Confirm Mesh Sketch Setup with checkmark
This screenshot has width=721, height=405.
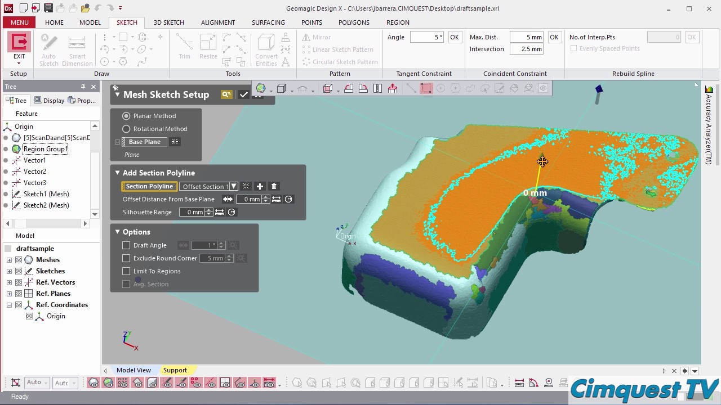click(x=243, y=94)
